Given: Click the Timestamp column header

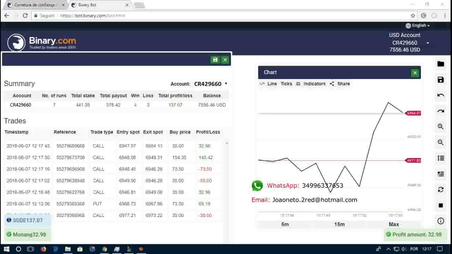Looking at the screenshot, I should [x=16, y=132].
